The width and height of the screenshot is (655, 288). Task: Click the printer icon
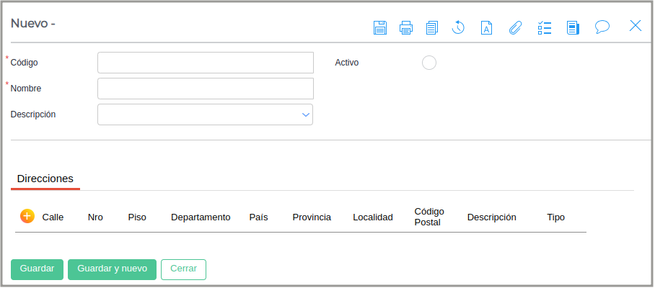click(x=406, y=27)
